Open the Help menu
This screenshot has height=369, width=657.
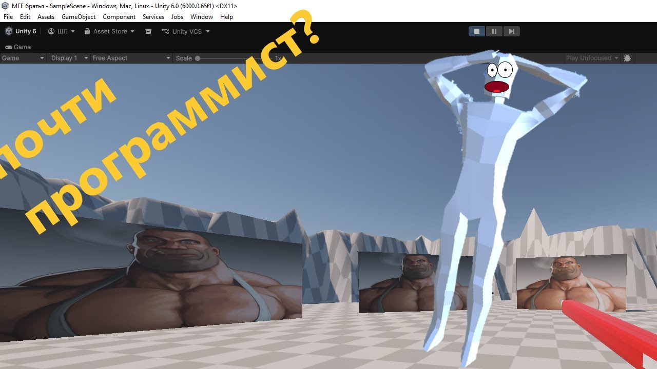coord(226,17)
